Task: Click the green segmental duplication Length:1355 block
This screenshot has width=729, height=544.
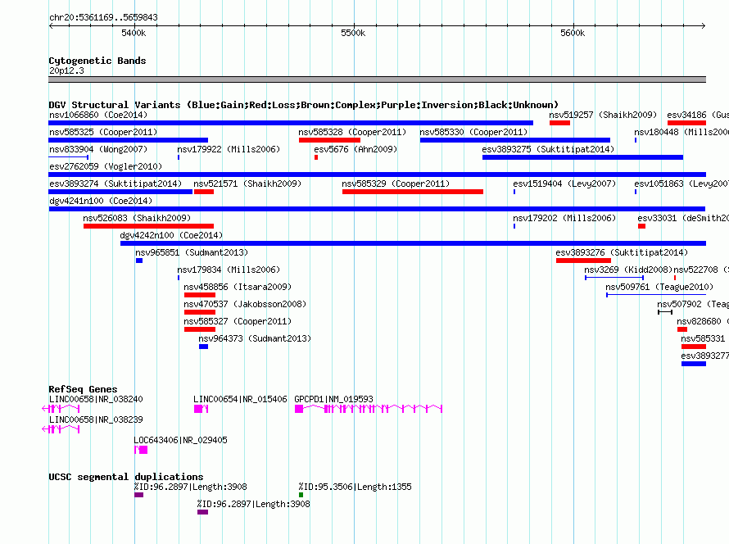Action: tap(301, 495)
